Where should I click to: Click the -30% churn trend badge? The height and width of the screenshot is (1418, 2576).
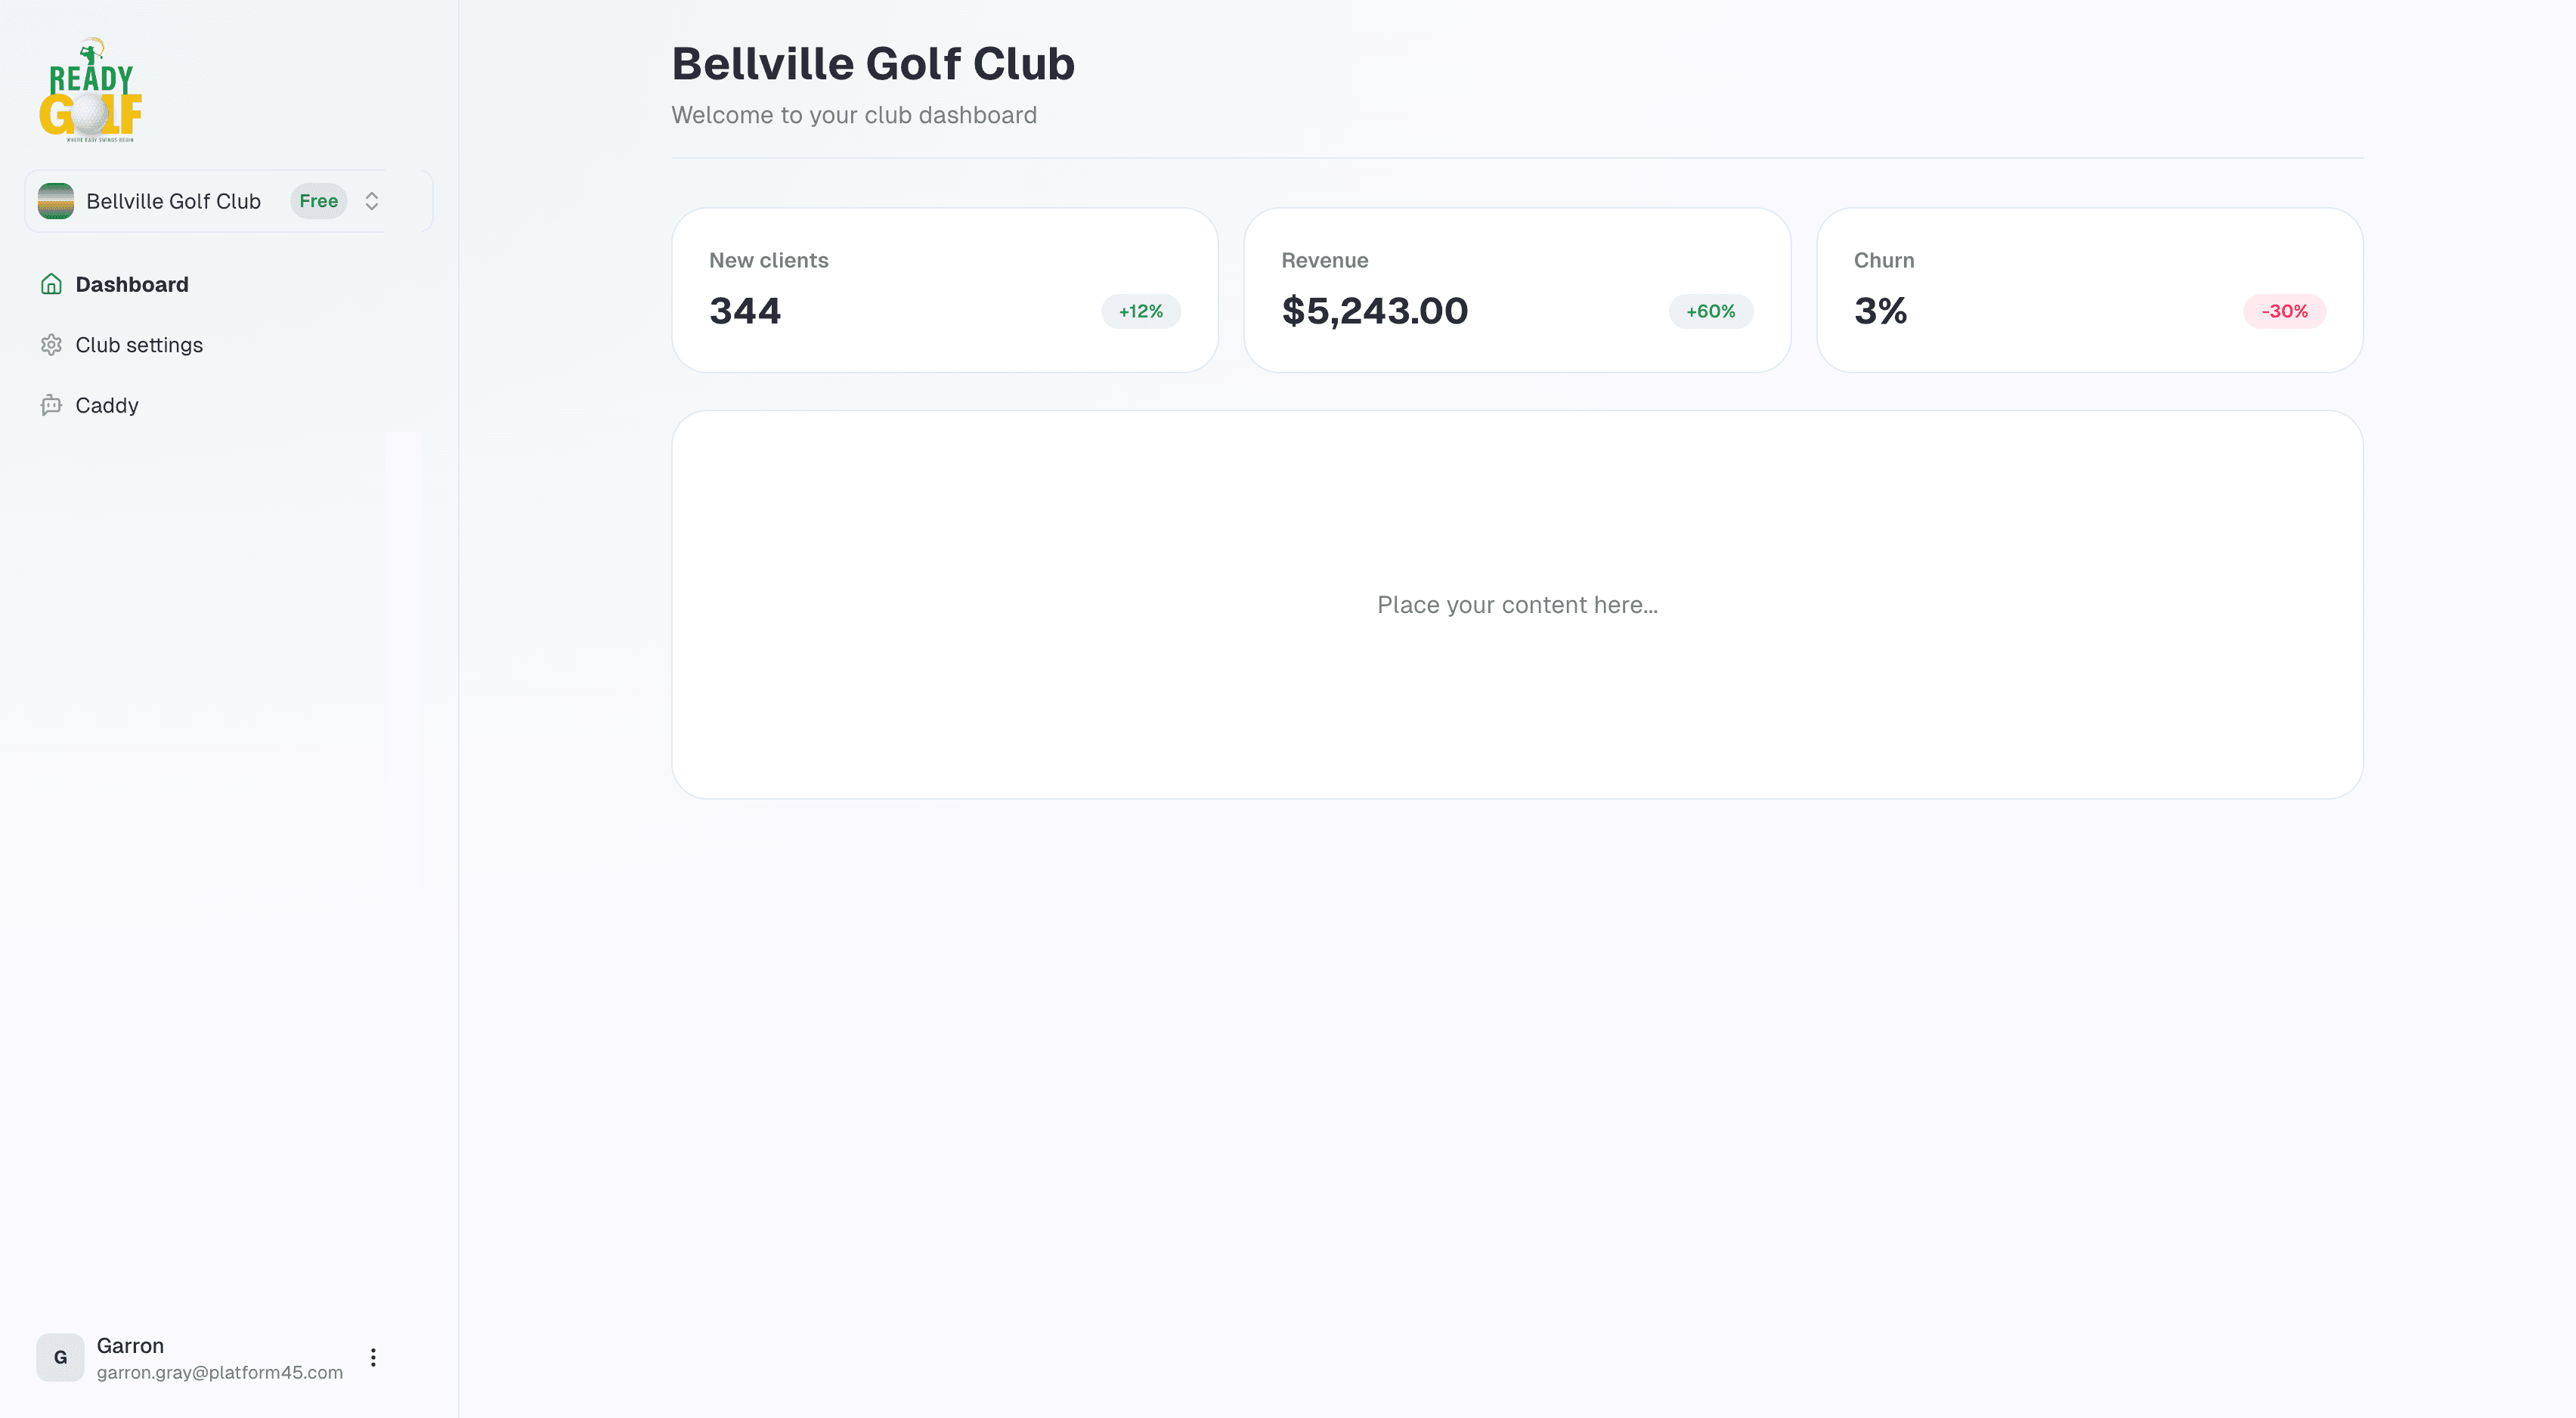(2284, 311)
